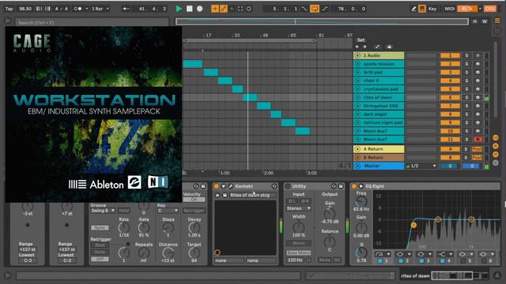Click the W optimize width button
The image size is (506, 284).
[485, 21]
